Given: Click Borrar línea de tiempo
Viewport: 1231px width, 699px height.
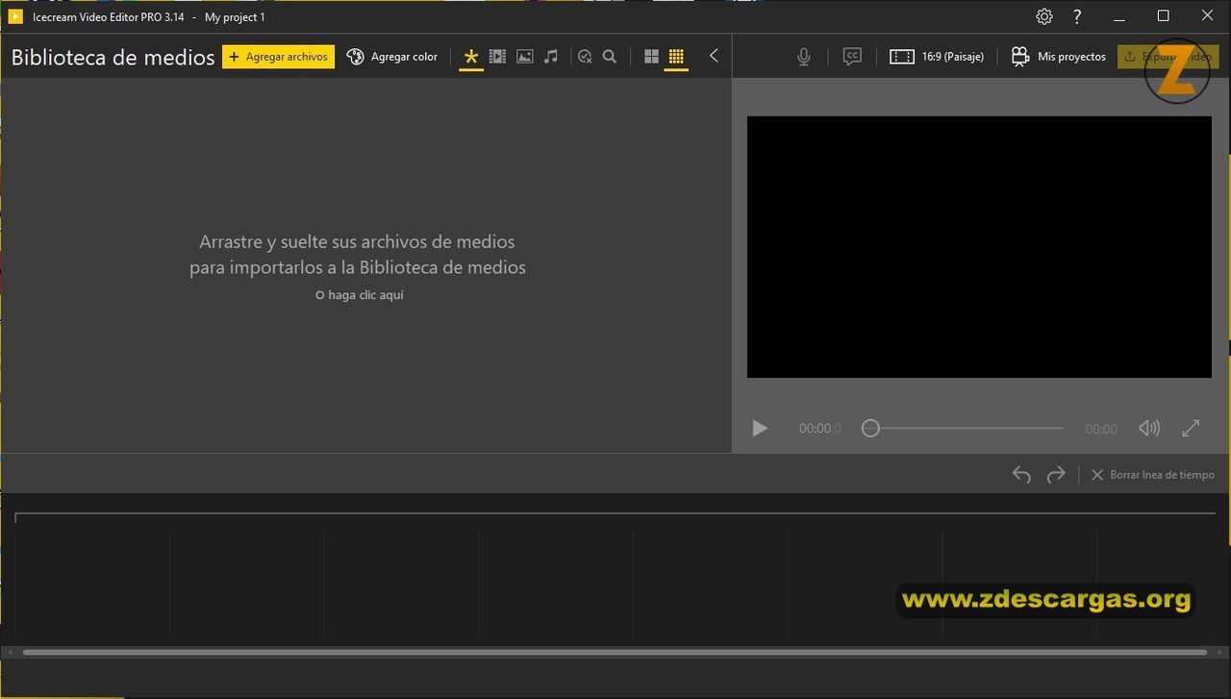Looking at the screenshot, I should (1152, 475).
